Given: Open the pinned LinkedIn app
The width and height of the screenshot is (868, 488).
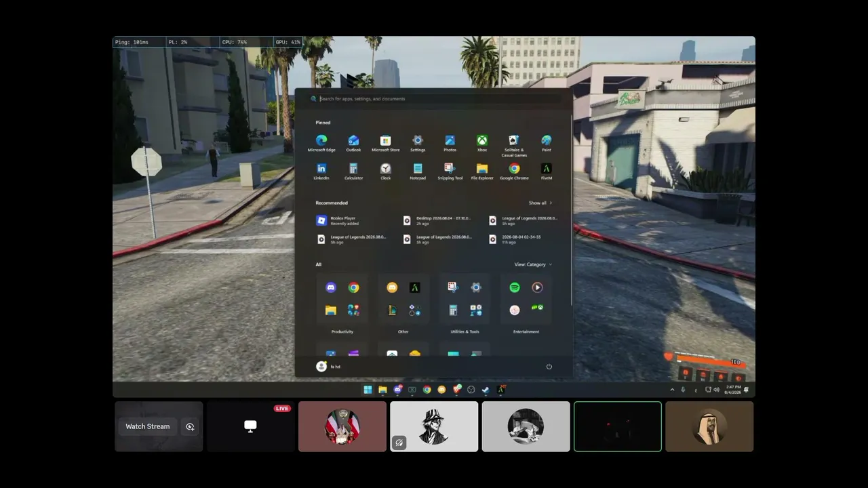Looking at the screenshot, I should (321, 171).
